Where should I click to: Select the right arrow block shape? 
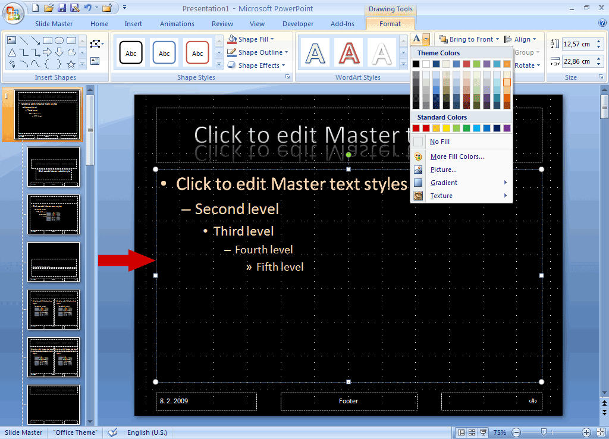(x=48, y=52)
